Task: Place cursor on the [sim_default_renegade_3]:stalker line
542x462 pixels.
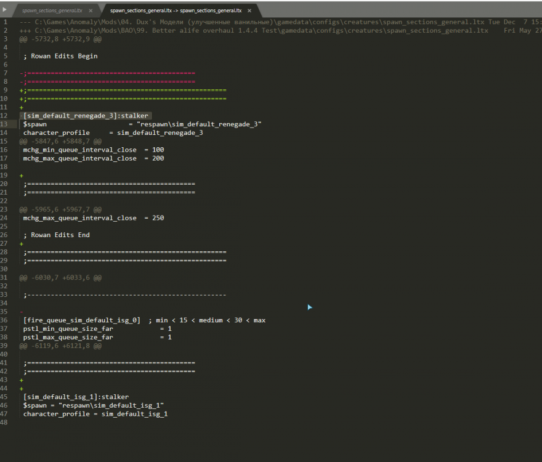Action: coord(86,115)
